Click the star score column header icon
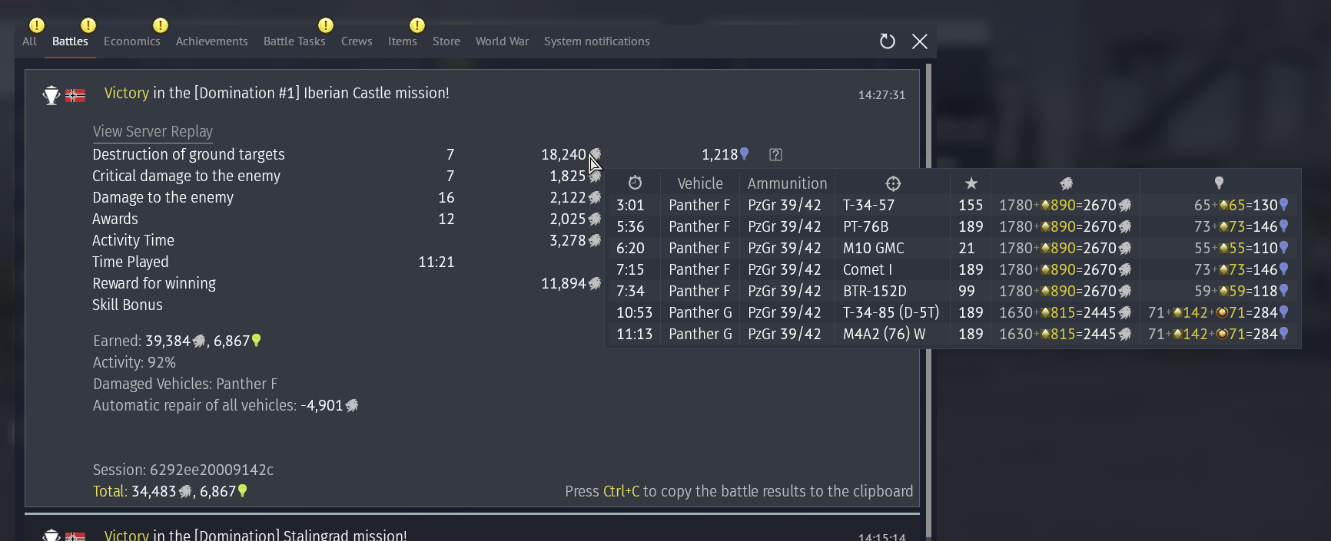This screenshot has height=541, width=1331. click(971, 183)
